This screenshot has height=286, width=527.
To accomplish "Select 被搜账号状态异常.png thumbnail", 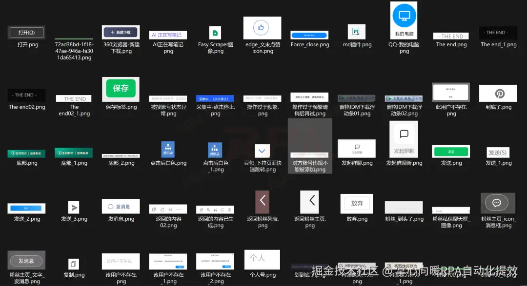I will click(x=168, y=98).
